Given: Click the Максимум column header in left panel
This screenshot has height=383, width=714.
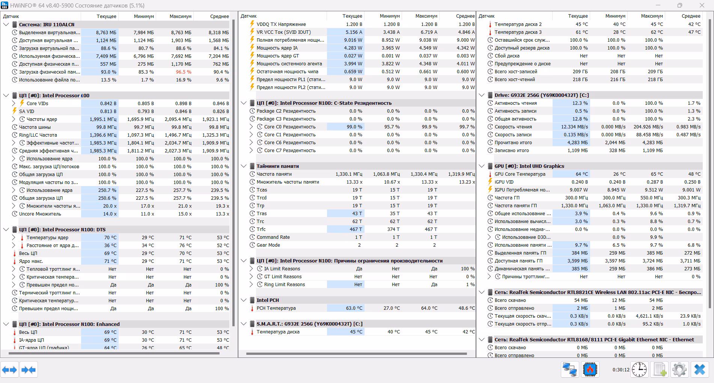Looking at the screenshot, I should 180,16.
